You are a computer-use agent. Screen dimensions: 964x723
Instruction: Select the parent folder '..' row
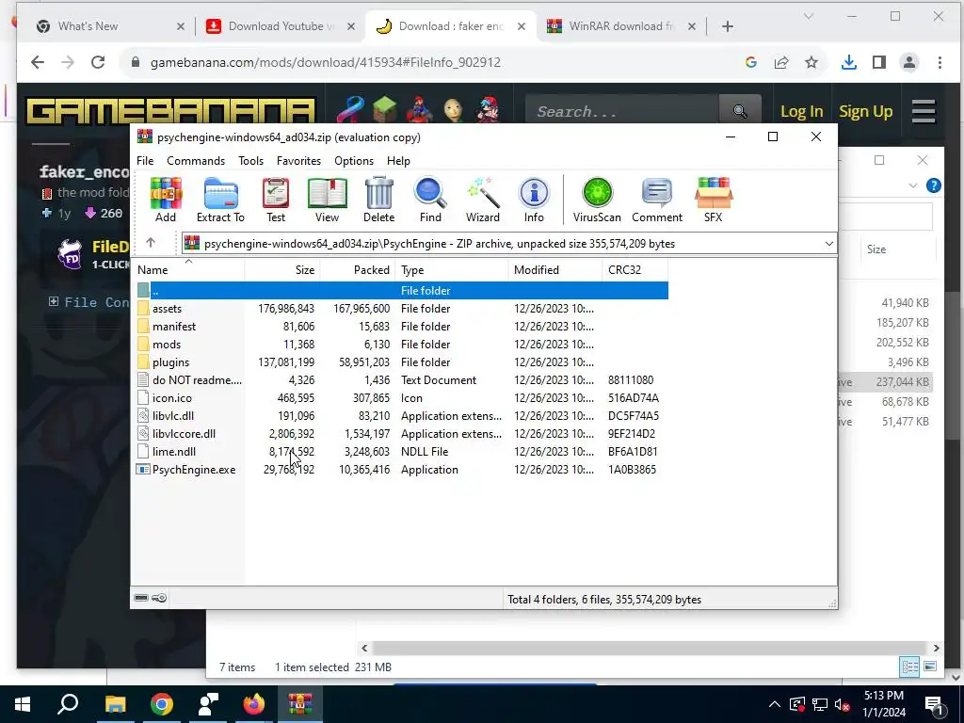pos(401,290)
